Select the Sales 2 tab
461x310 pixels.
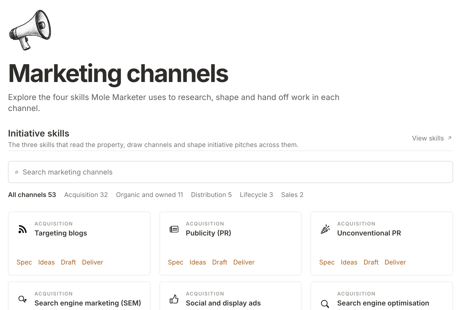292,195
